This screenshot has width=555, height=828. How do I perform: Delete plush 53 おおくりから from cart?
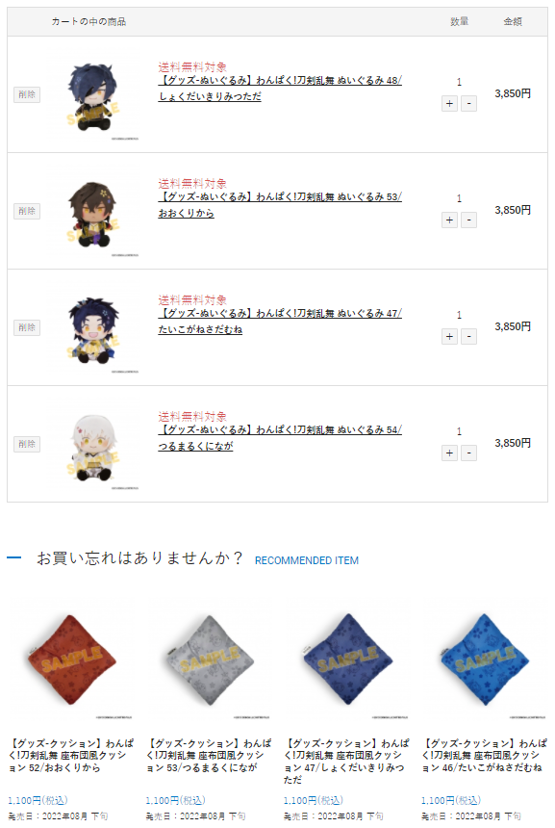coord(27,211)
